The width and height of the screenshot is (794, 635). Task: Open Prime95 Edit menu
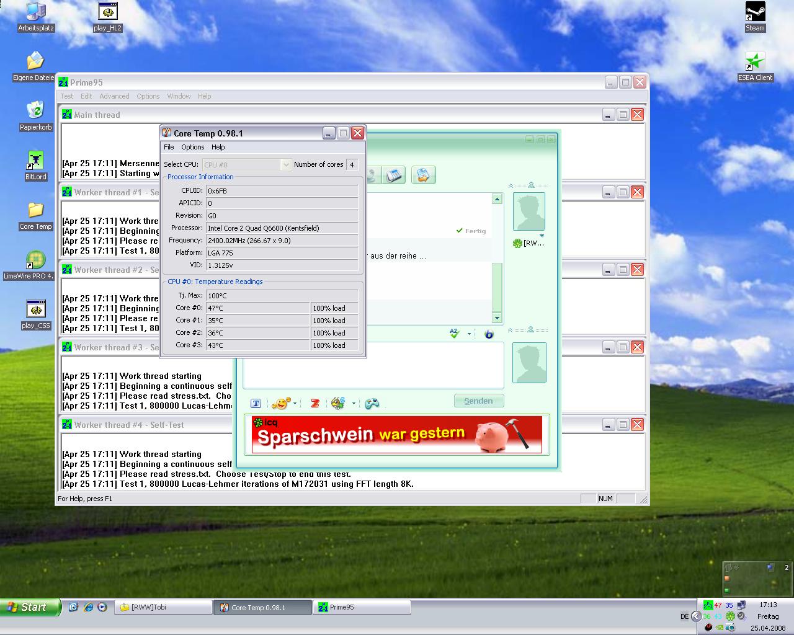coord(86,96)
